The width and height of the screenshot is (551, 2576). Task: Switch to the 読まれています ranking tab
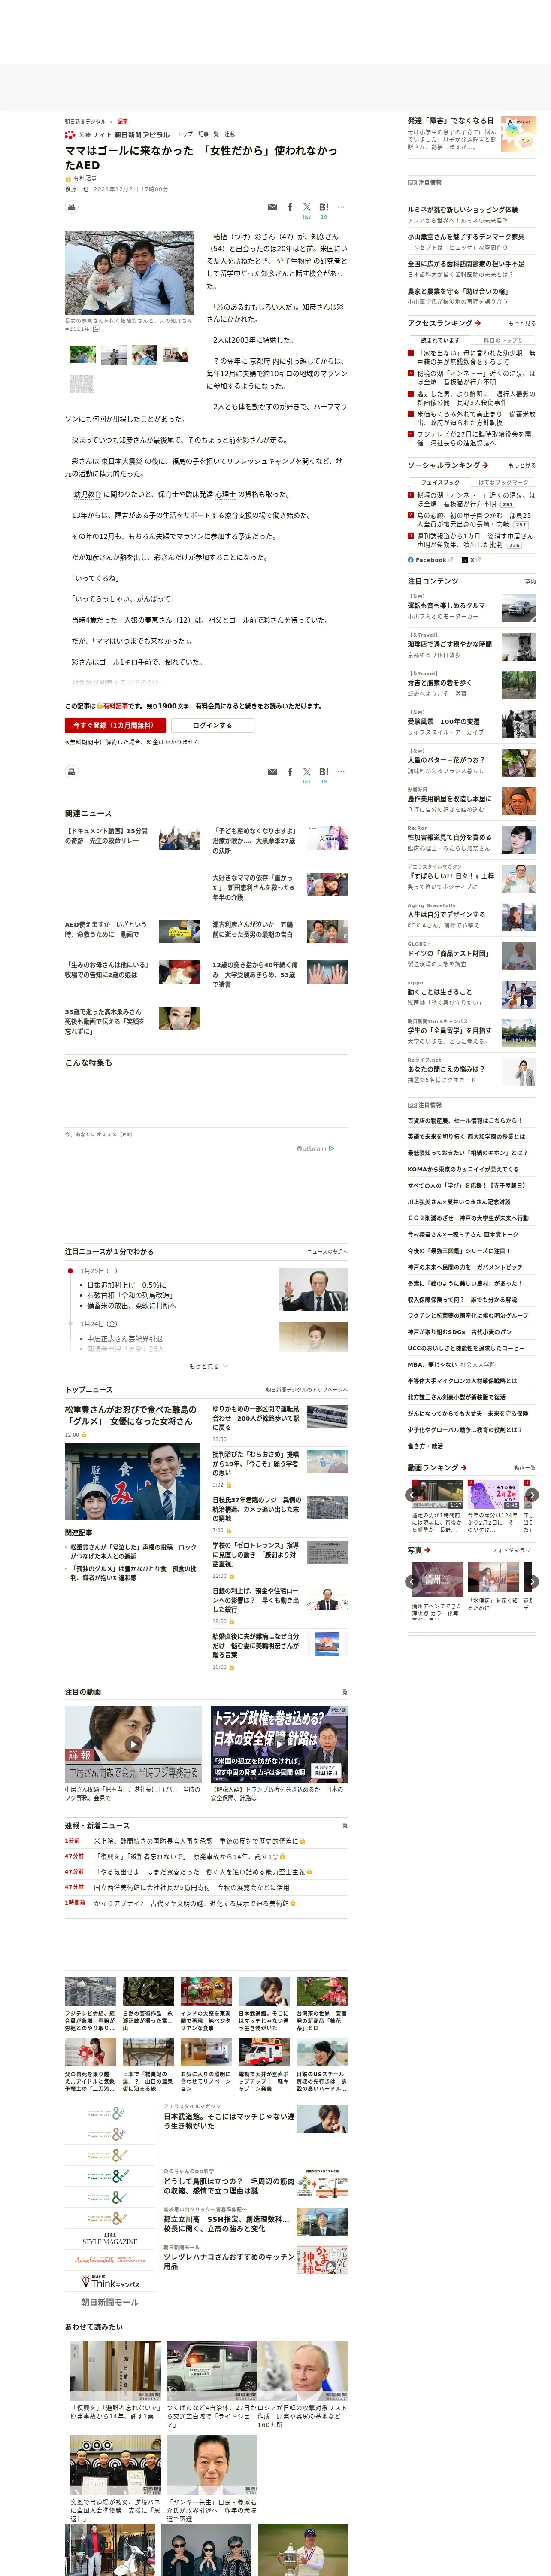[440, 340]
